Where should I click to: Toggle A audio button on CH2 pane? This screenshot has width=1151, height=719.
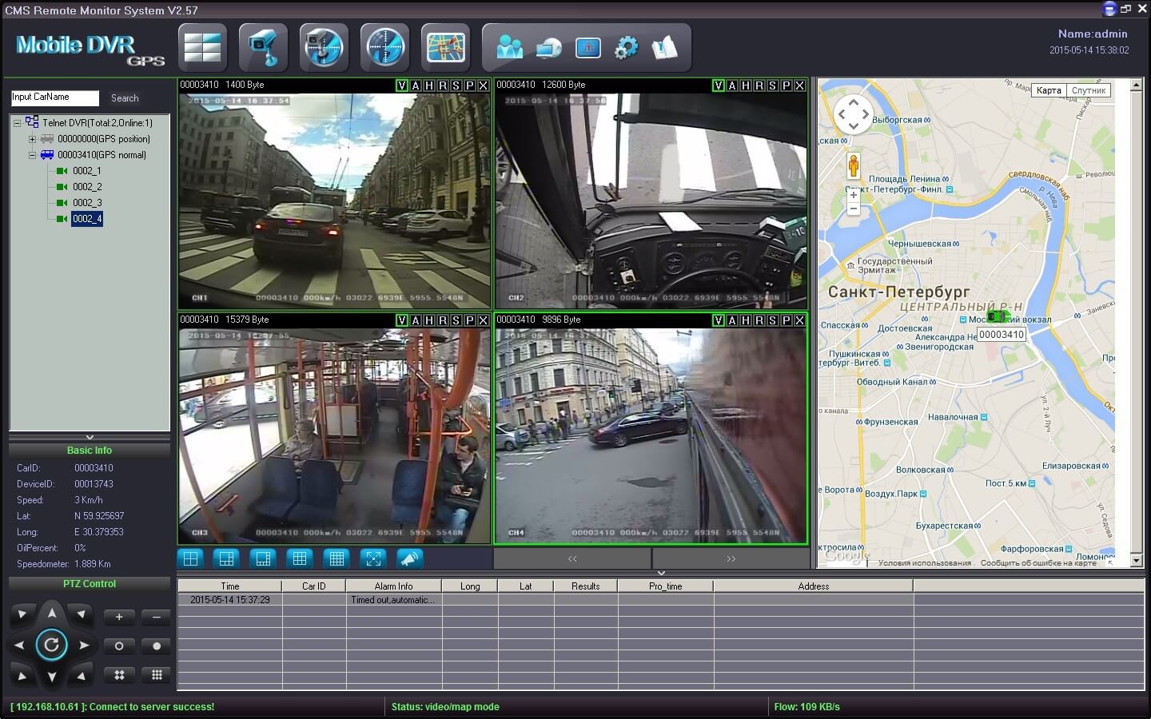732,85
